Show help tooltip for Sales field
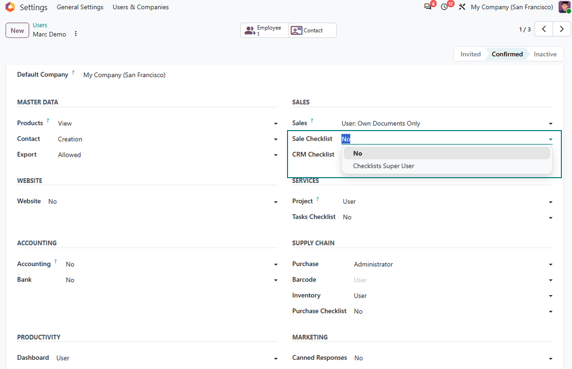572x369 pixels. coord(312,120)
